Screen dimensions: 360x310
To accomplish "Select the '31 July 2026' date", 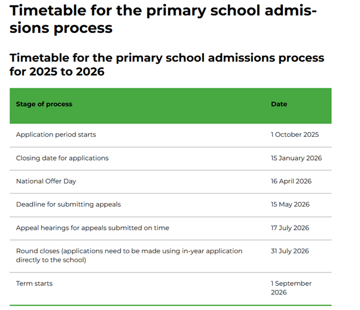I will [290, 251].
